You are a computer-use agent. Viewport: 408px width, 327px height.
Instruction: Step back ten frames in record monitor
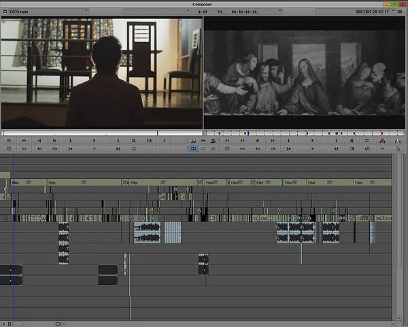point(257,149)
